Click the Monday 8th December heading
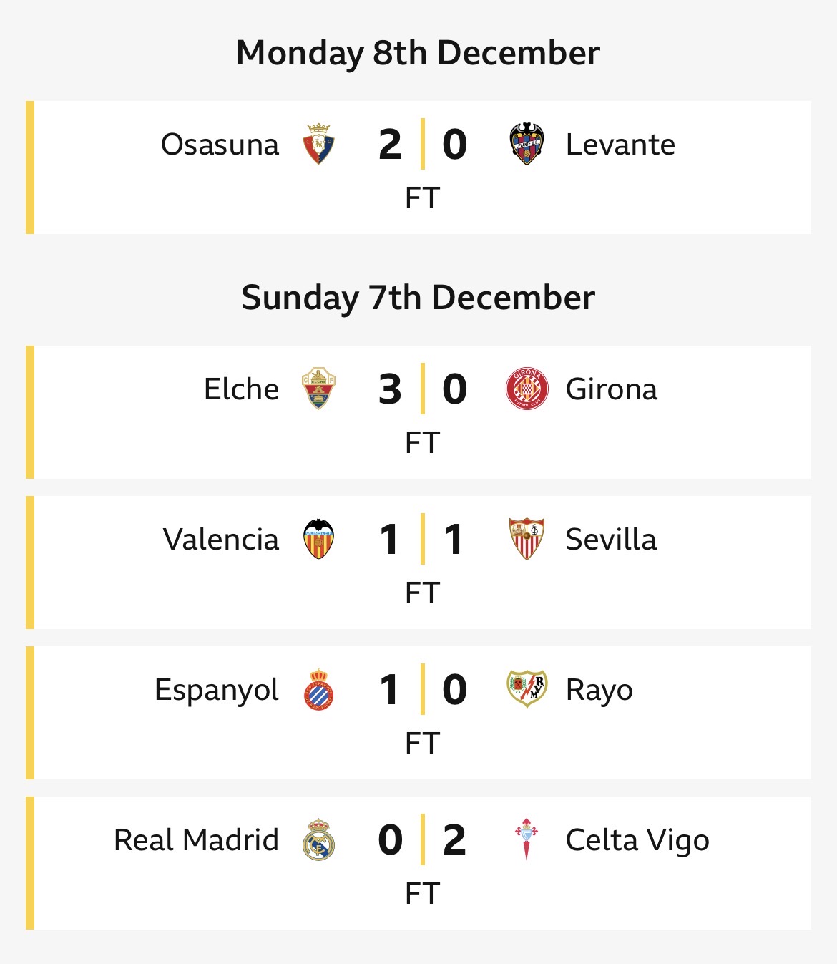This screenshot has width=837, height=964. coord(418,53)
